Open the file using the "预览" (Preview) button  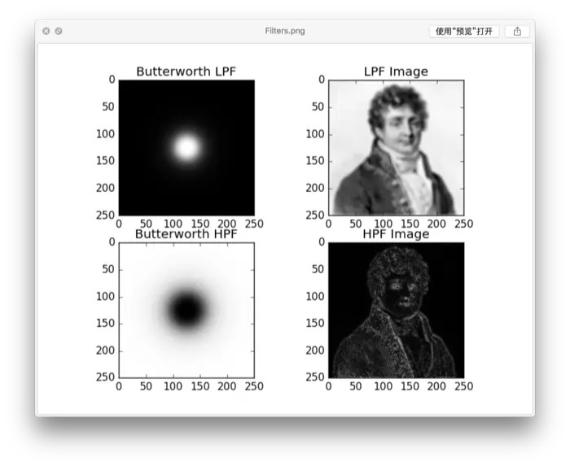(x=464, y=31)
